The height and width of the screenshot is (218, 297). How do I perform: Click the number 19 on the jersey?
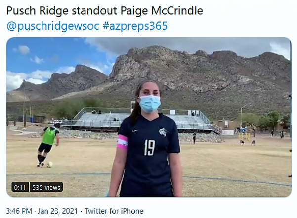point(150,147)
